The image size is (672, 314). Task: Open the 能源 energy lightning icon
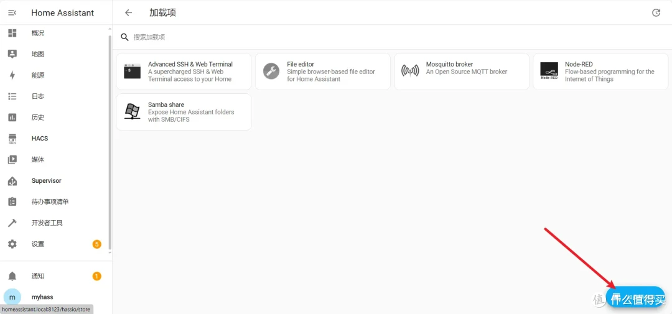(x=12, y=75)
